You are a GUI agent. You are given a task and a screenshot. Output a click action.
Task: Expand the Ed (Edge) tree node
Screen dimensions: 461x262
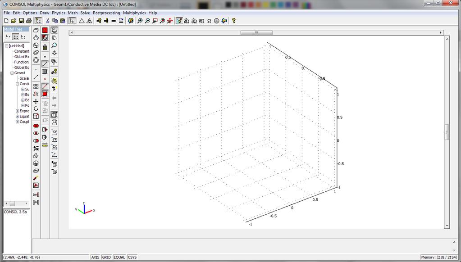pos(23,100)
